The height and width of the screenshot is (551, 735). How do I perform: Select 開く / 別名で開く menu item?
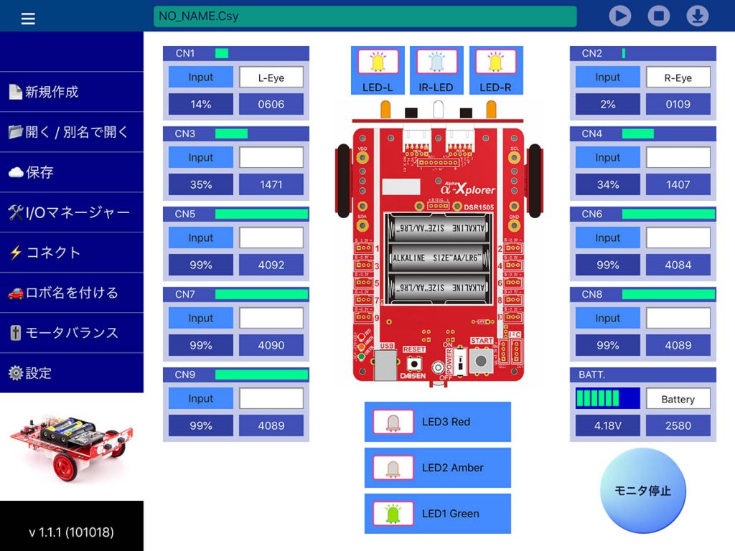(72, 132)
